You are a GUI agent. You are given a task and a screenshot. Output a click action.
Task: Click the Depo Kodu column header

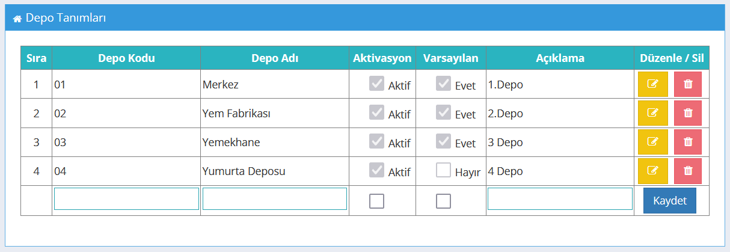tap(126, 58)
